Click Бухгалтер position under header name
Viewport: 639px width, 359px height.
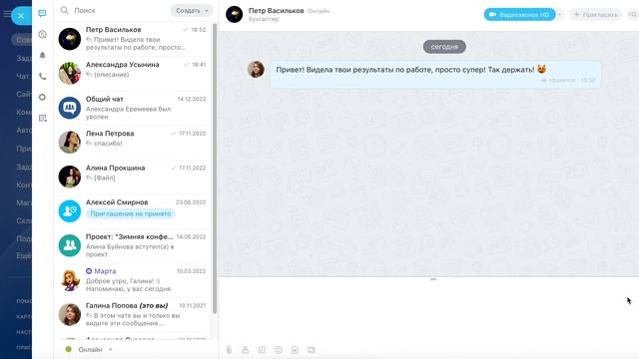[264, 19]
